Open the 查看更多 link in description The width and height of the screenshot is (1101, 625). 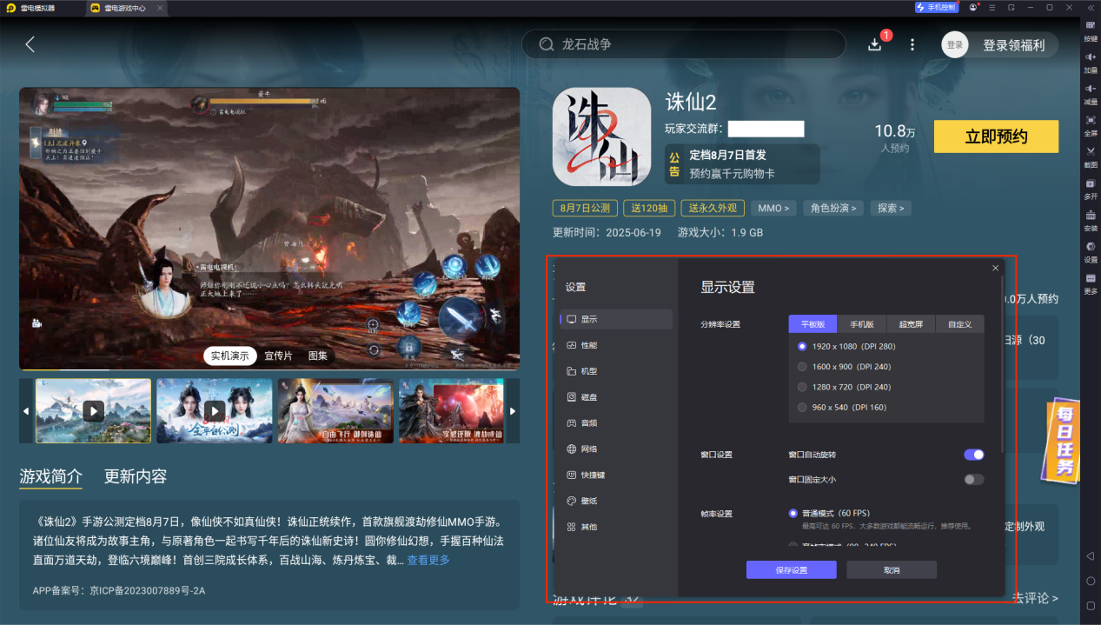coord(428,560)
